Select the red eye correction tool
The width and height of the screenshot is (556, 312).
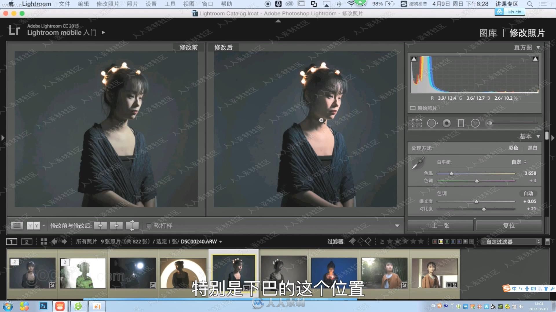(x=447, y=123)
